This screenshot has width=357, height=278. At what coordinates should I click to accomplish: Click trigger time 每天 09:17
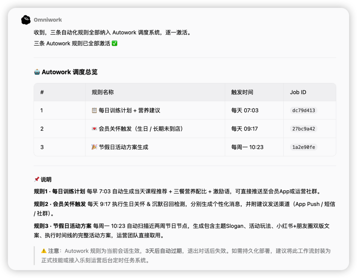pos(245,129)
